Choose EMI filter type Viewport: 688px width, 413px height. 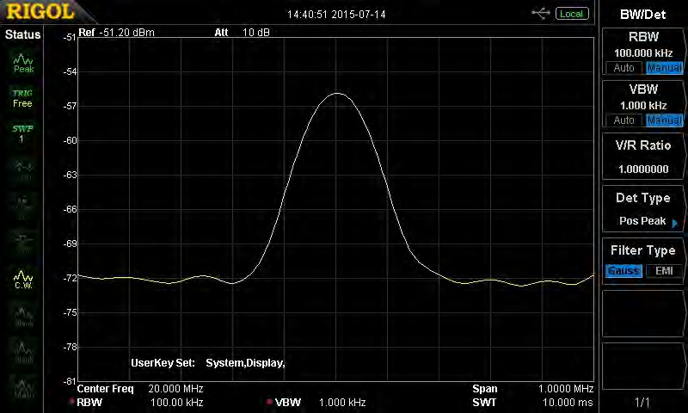(x=664, y=271)
